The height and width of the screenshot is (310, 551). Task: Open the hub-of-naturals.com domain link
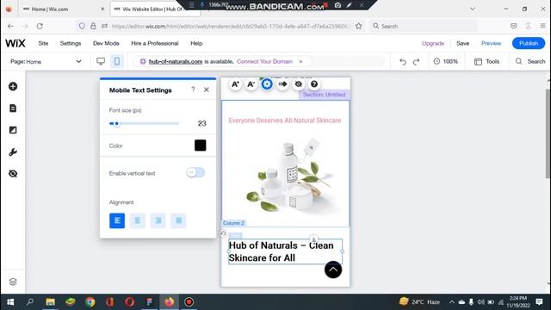pos(176,61)
